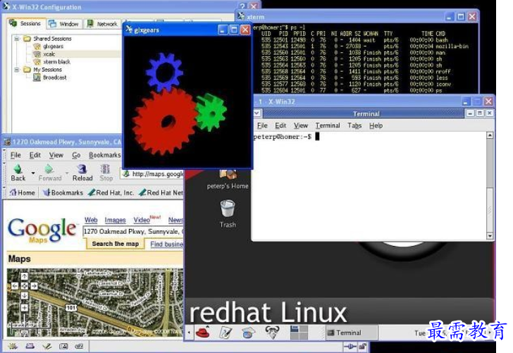
Task: Open the View menu in Mozilla
Action: click(56, 155)
